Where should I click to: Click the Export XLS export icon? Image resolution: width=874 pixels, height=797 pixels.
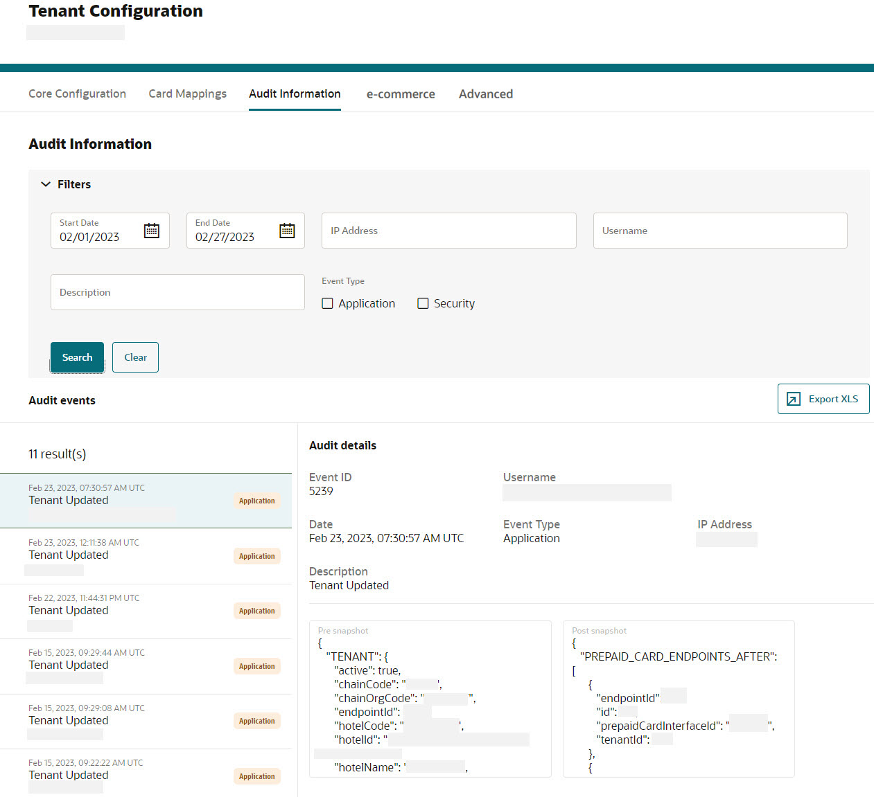click(792, 399)
